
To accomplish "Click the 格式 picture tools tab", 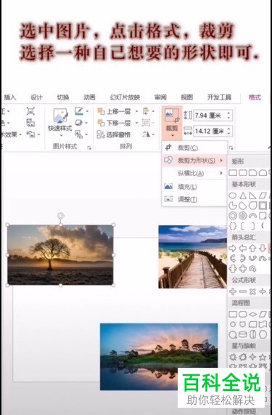I will [x=255, y=97].
